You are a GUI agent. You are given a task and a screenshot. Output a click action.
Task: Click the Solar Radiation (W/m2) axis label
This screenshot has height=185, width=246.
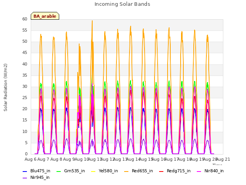[x=5, y=87]
